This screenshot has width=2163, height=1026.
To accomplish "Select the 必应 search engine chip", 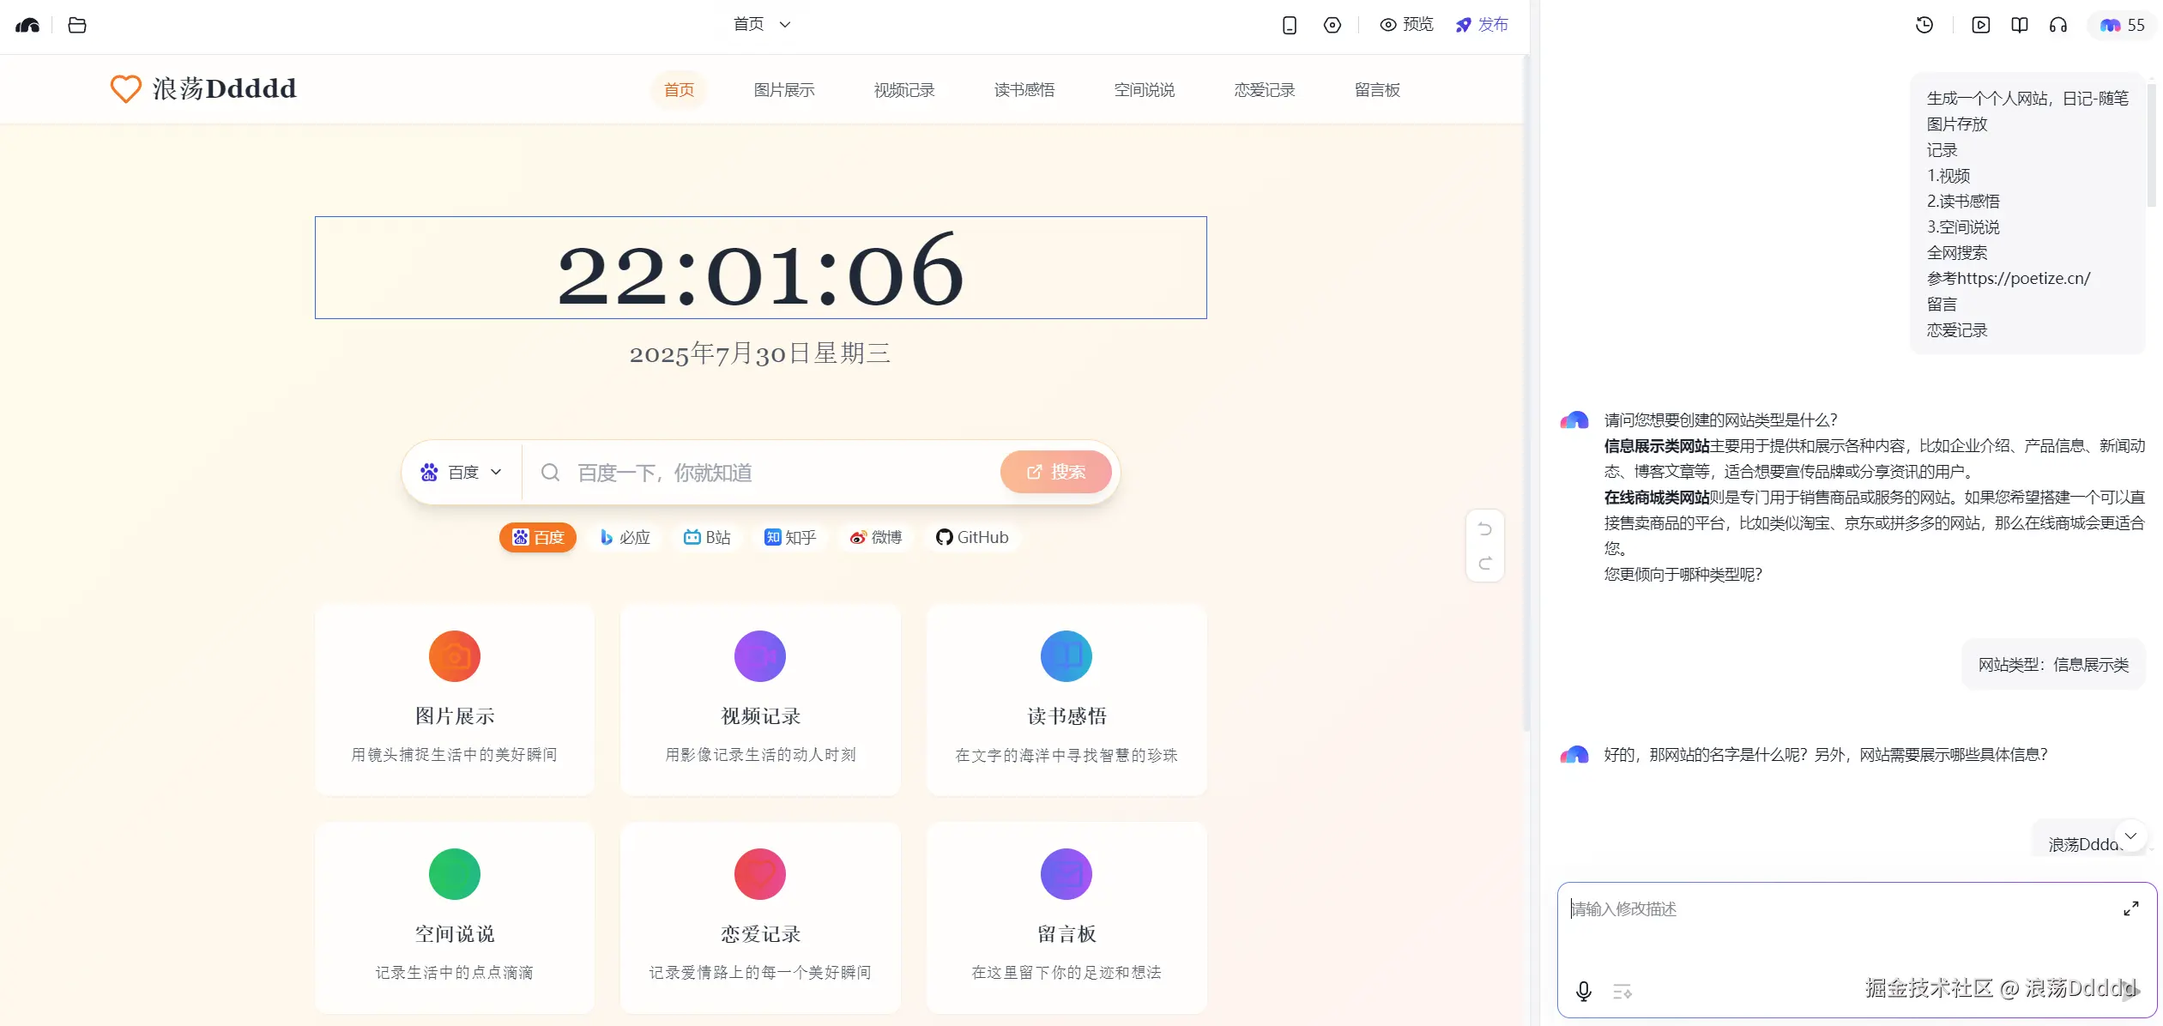I will (x=625, y=537).
